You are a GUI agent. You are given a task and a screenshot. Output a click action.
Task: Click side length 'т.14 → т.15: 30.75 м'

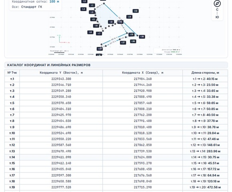click(205, 157)
